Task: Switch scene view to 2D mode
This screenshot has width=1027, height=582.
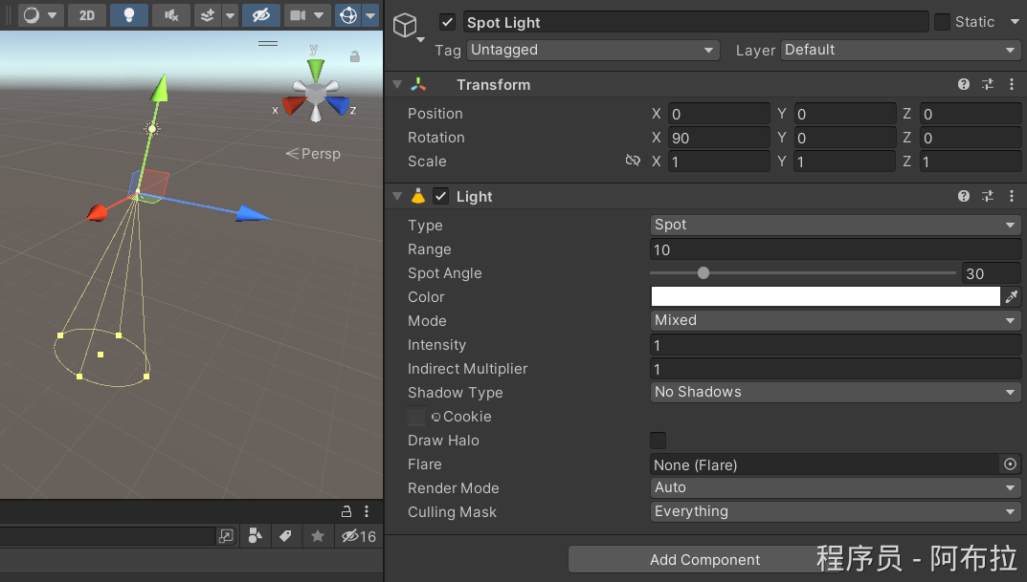Action: (86, 15)
